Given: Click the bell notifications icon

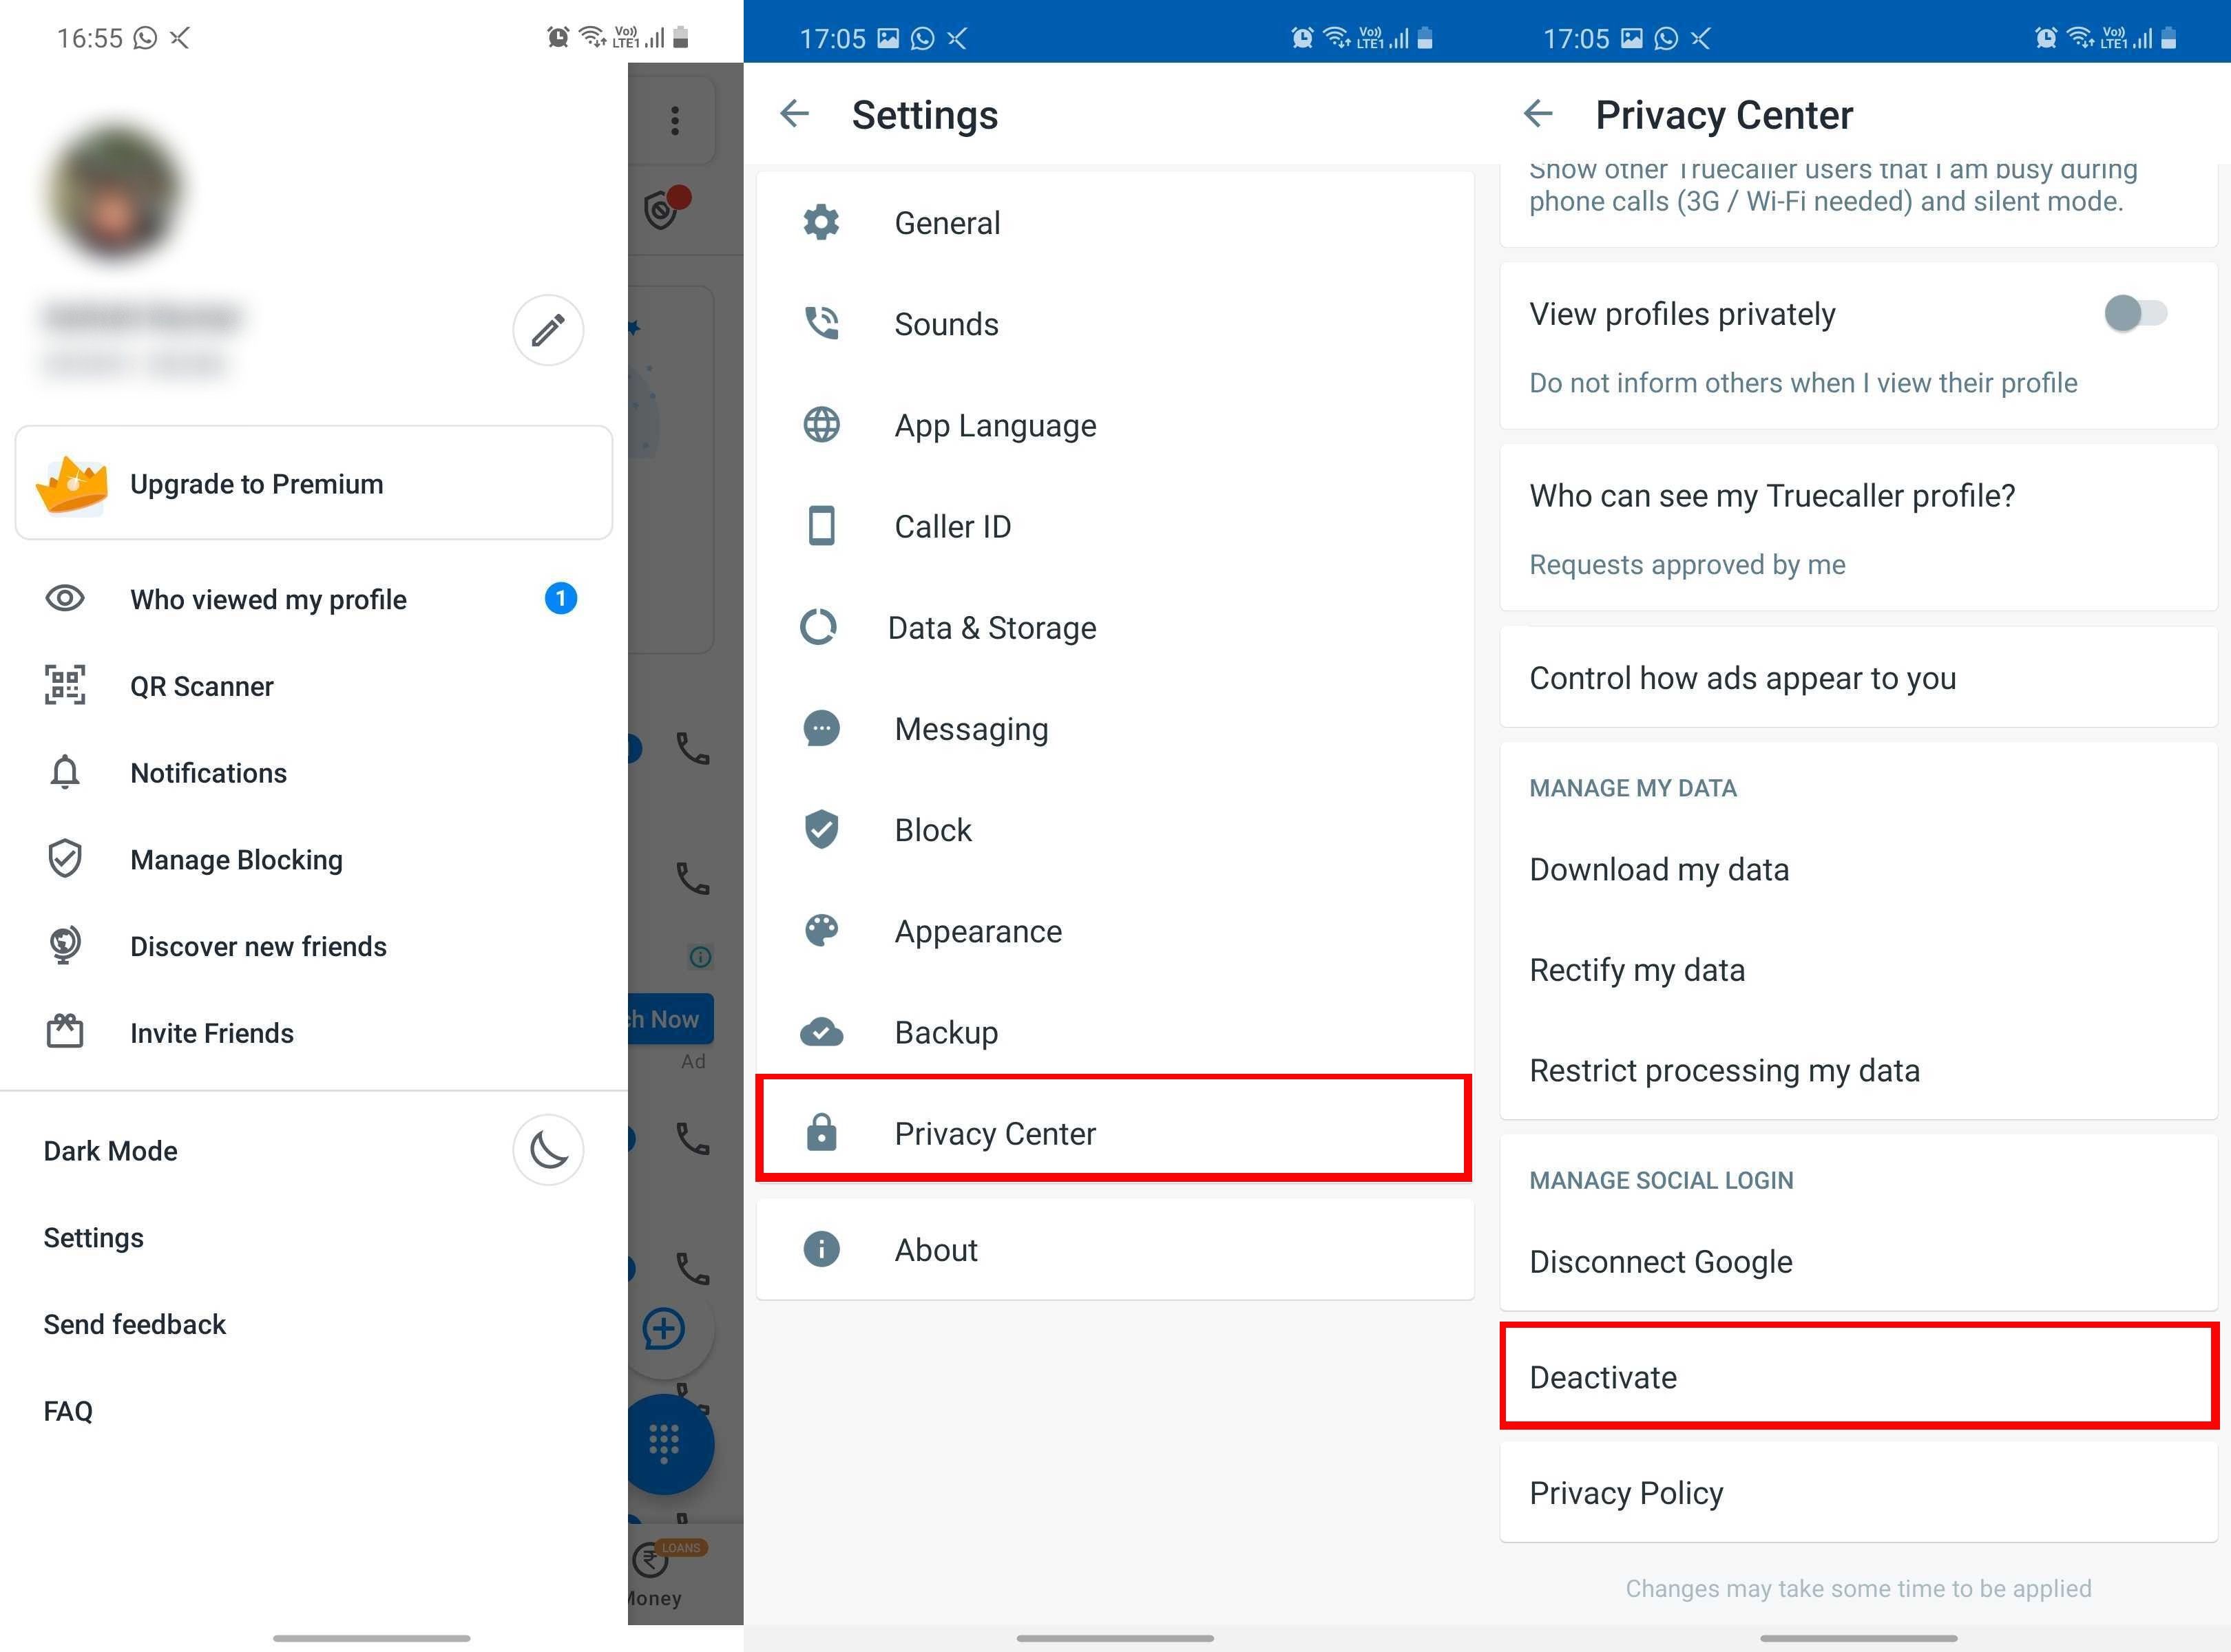Looking at the screenshot, I should 65,772.
